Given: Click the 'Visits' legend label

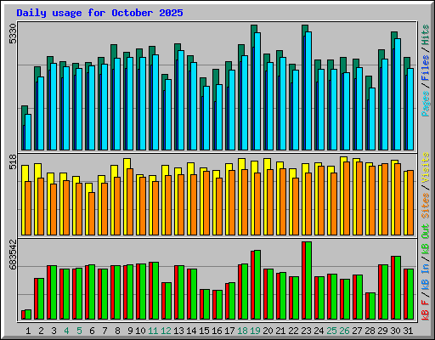Looking at the screenshot, I should [426, 168].
